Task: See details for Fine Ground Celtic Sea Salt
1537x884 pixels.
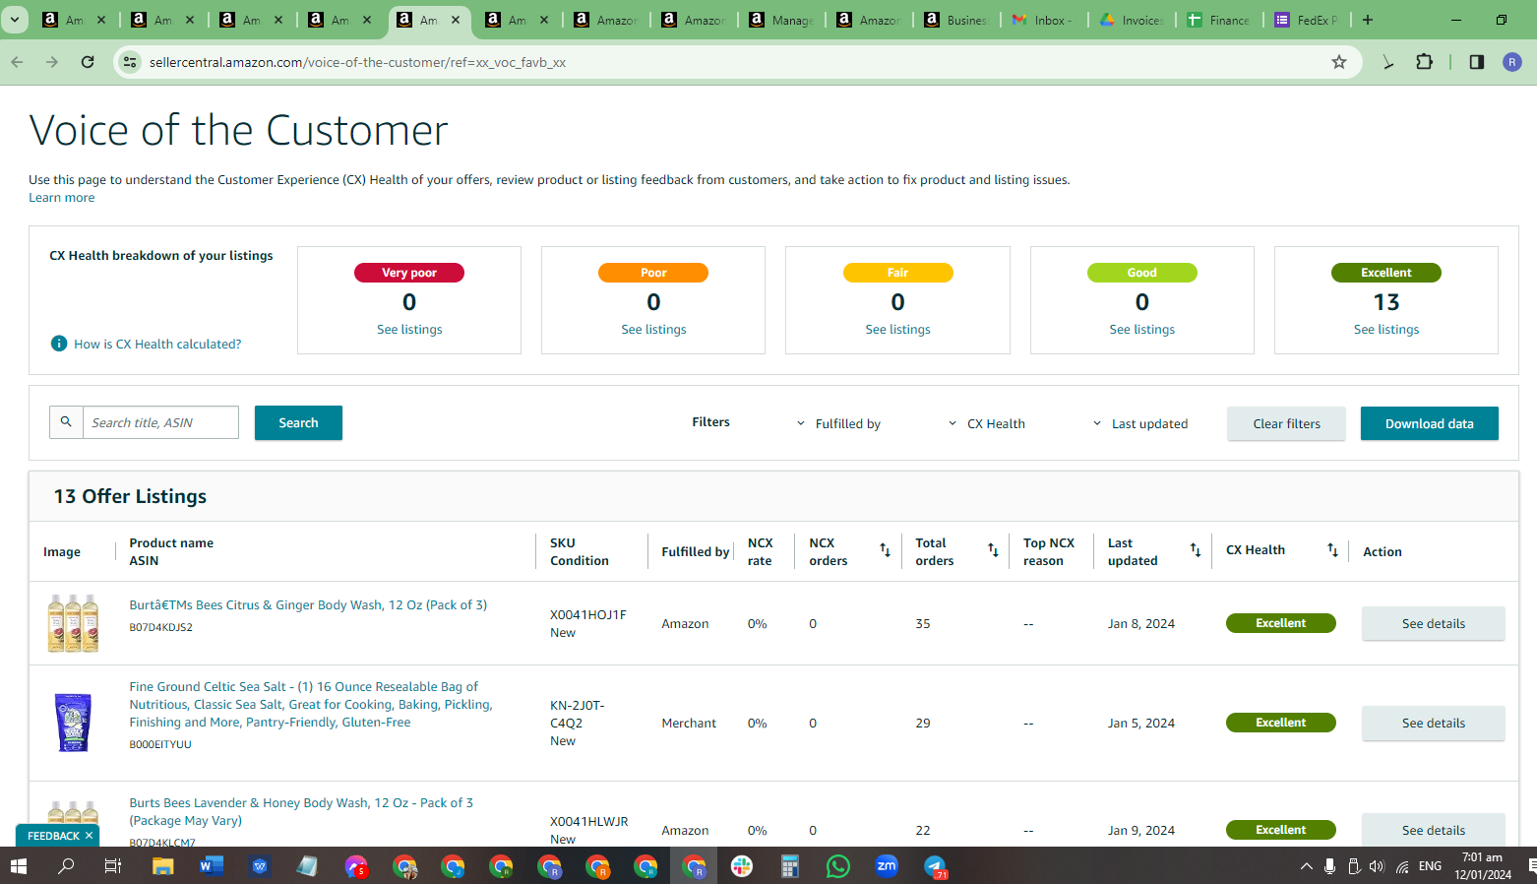Action: 1433,724
